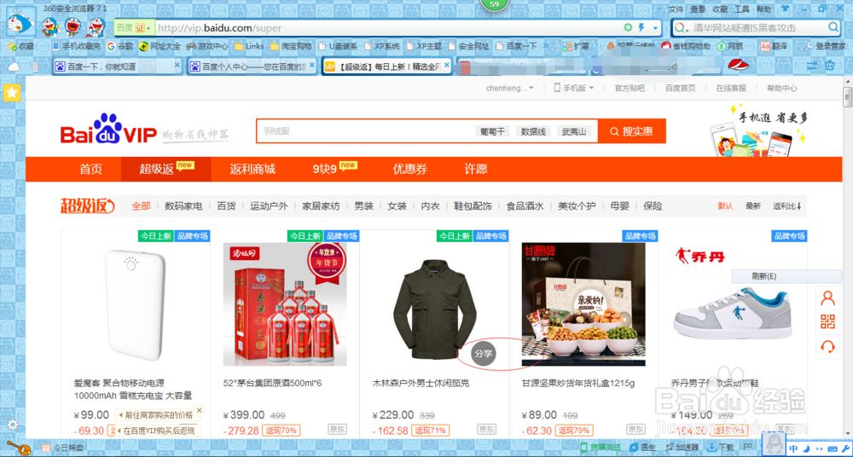Click the 加速器 status bar item
The width and height of the screenshot is (853, 457).
pos(682,448)
